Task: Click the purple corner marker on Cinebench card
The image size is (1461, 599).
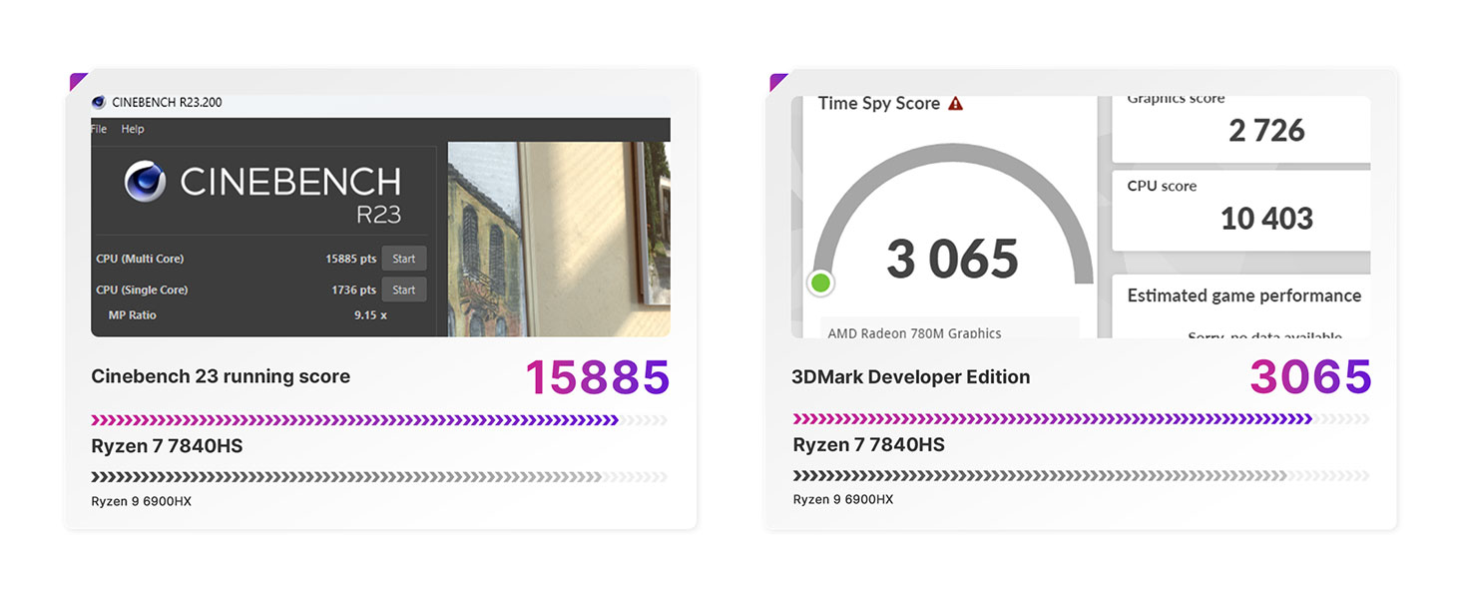Action: 77,81
